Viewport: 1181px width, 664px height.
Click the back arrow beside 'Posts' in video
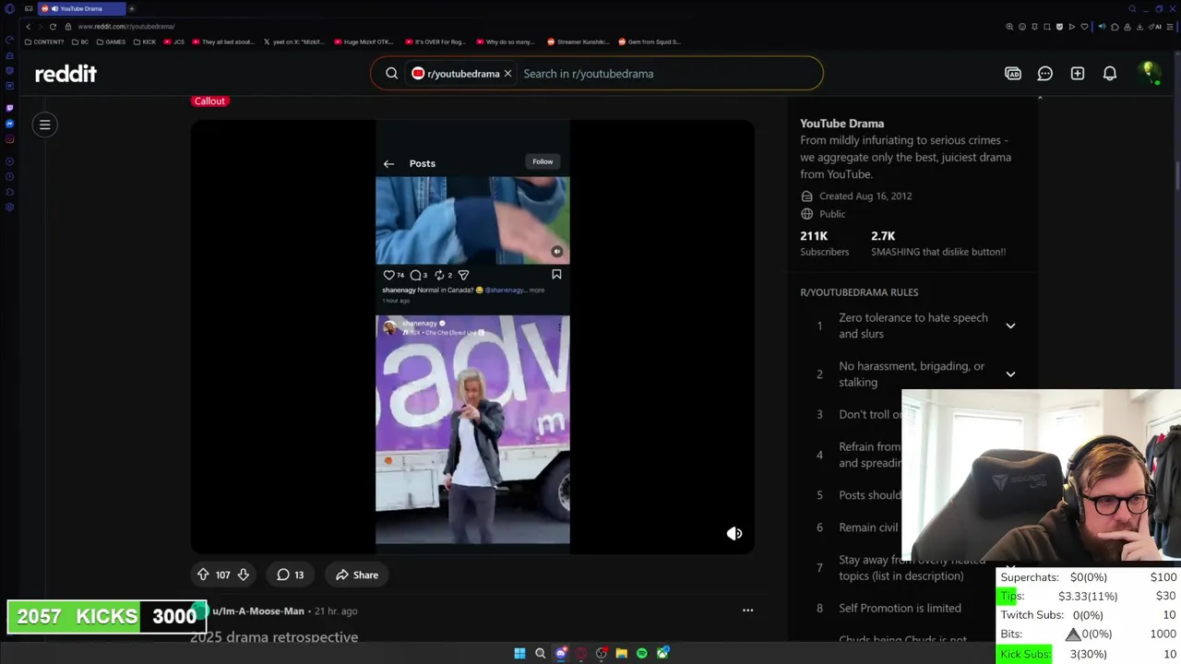coord(388,163)
